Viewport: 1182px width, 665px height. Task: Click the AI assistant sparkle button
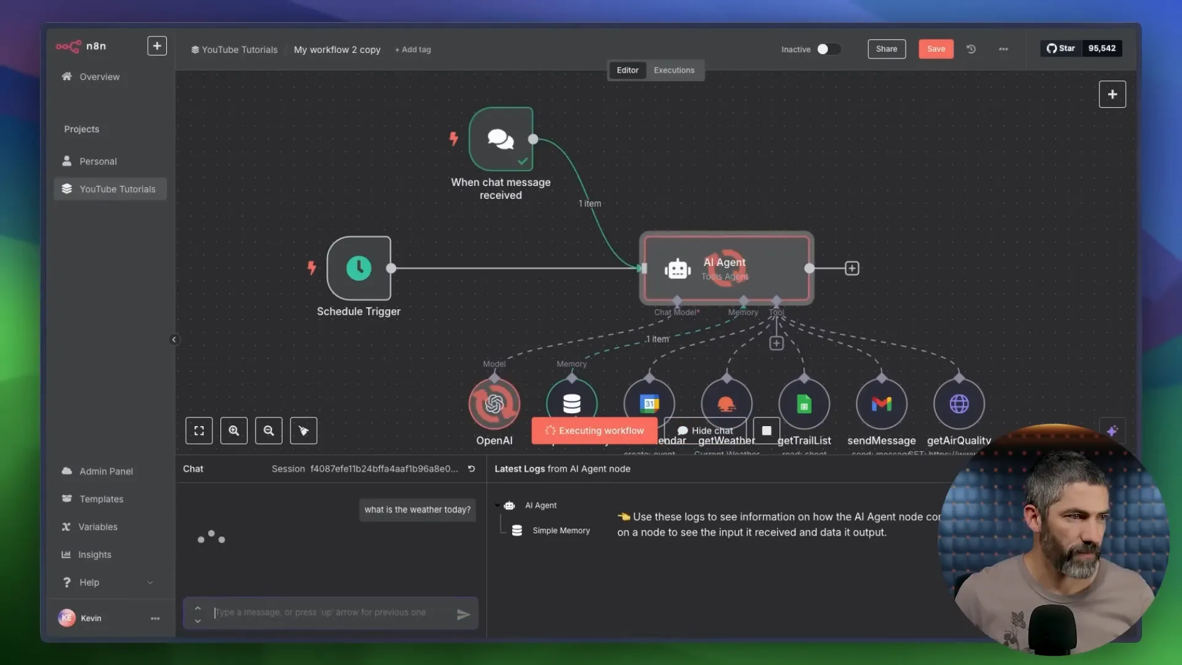(x=1112, y=431)
